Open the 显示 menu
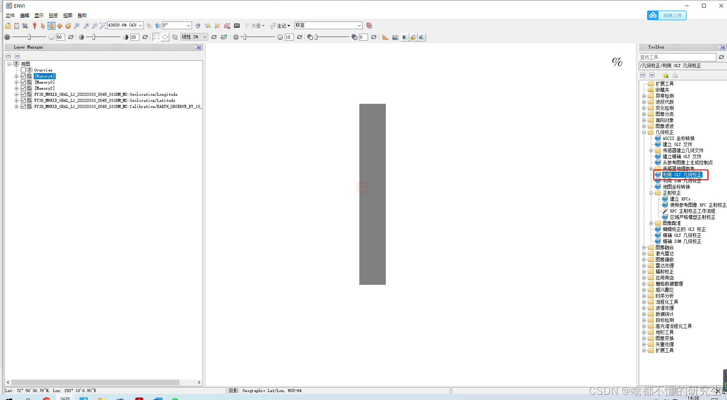The height and width of the screenshot is (400, 727). click(39, 16)
